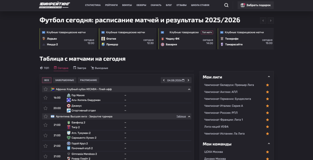Click Годой Круз 2 crest
The height and width of the screenshot is (160, 313).
point(69,143)
